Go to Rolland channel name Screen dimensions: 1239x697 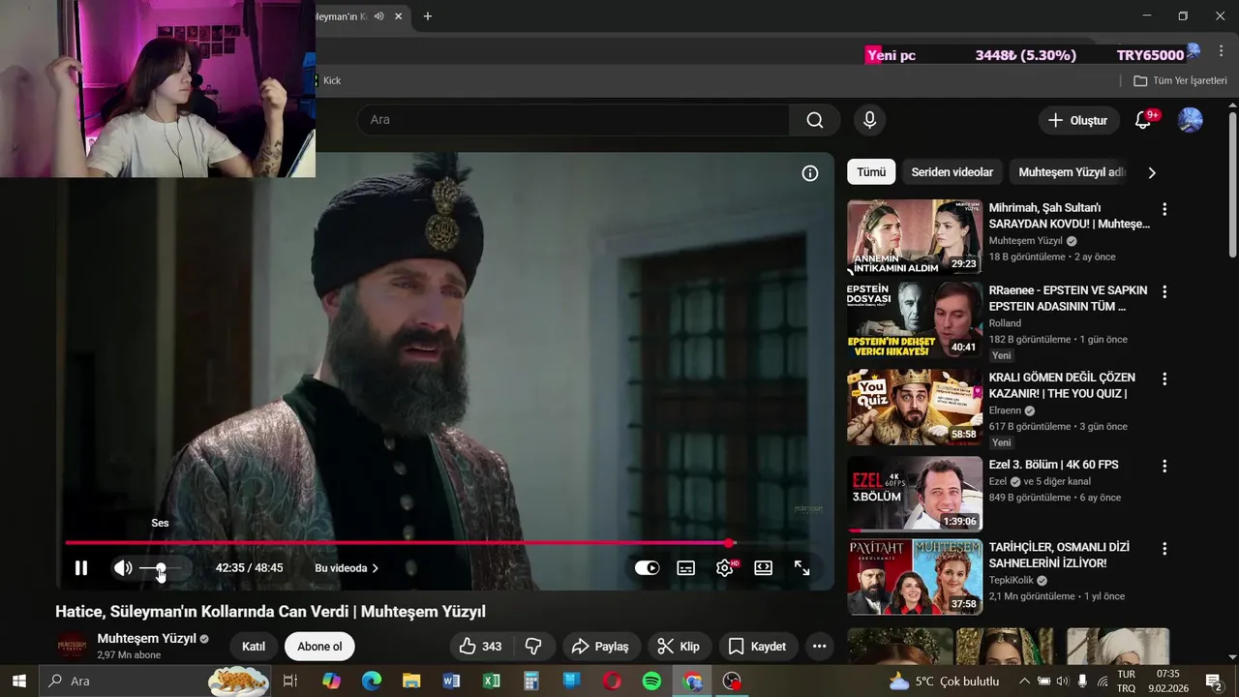(x=1005, y=323)
